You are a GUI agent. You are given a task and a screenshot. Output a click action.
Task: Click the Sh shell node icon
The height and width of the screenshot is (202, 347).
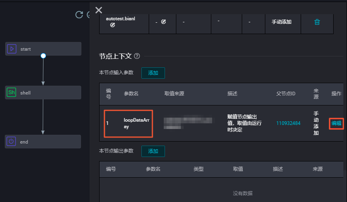click(11, 92)
